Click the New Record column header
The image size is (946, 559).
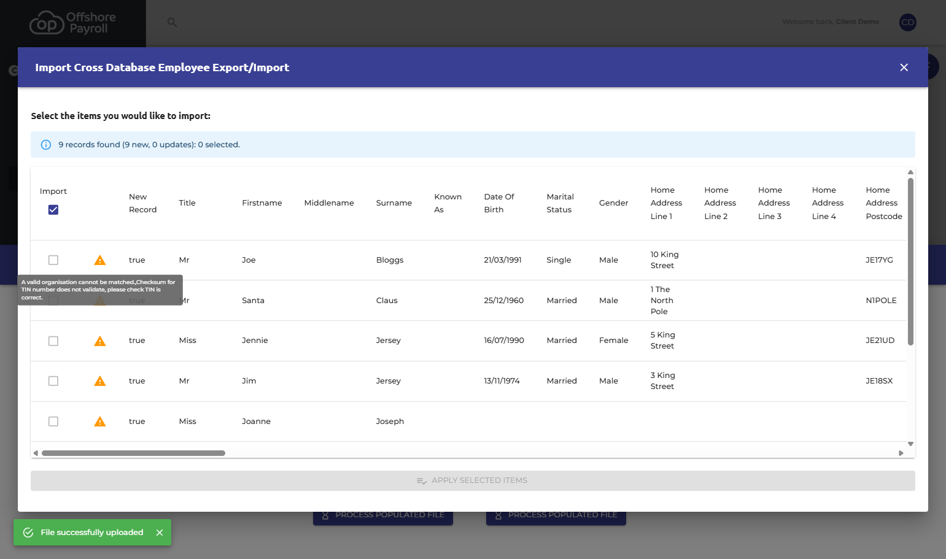[143, 203]
